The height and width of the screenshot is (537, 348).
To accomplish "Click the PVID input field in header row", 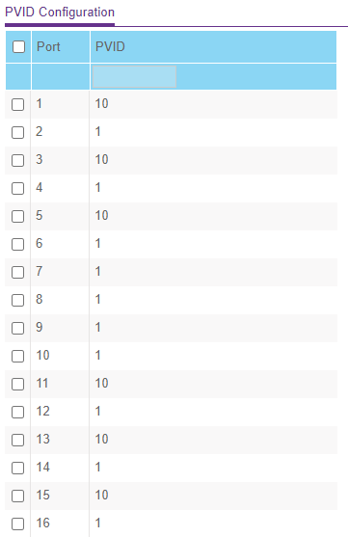I will click(x=134, y=77).
